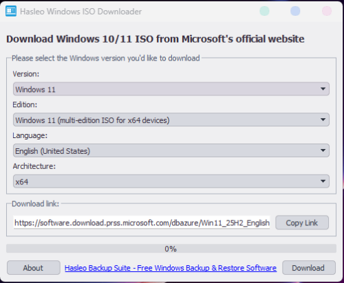Click the Copy Link button
The height and width of the screenshot is (283, 344).
tap(302, 223)
